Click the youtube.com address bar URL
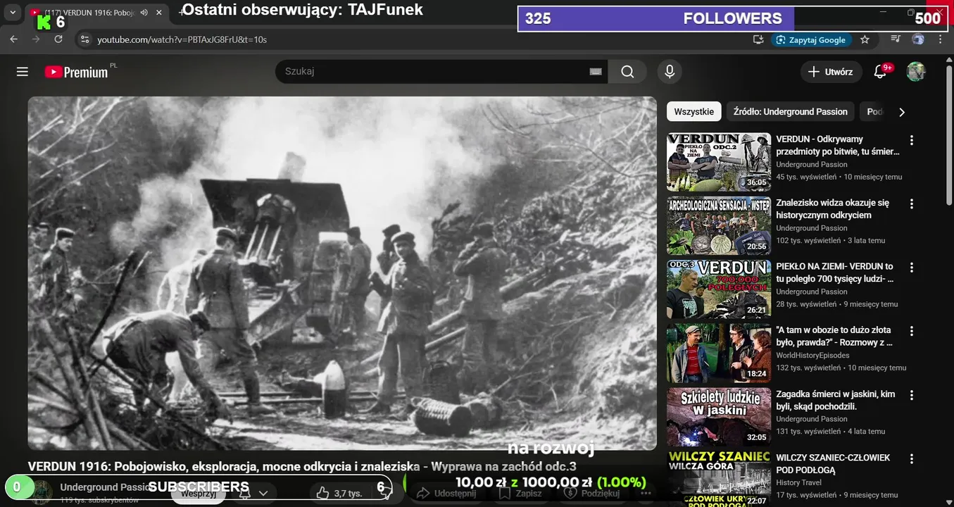 (182, 39)
